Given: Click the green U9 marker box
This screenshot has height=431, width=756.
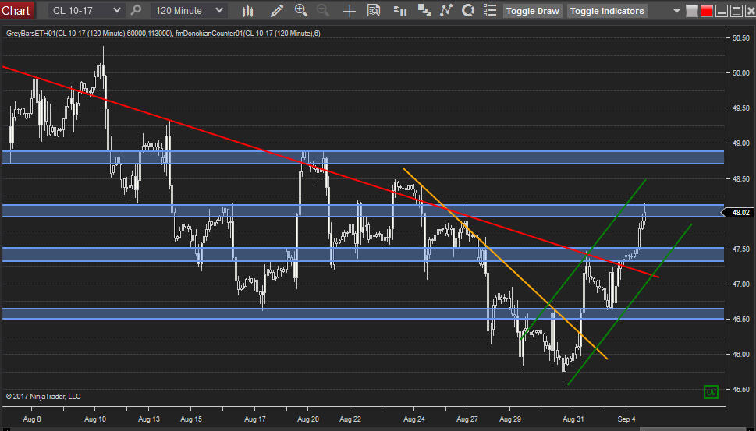Looking at the screenshot, I should [x=712, y=393].
